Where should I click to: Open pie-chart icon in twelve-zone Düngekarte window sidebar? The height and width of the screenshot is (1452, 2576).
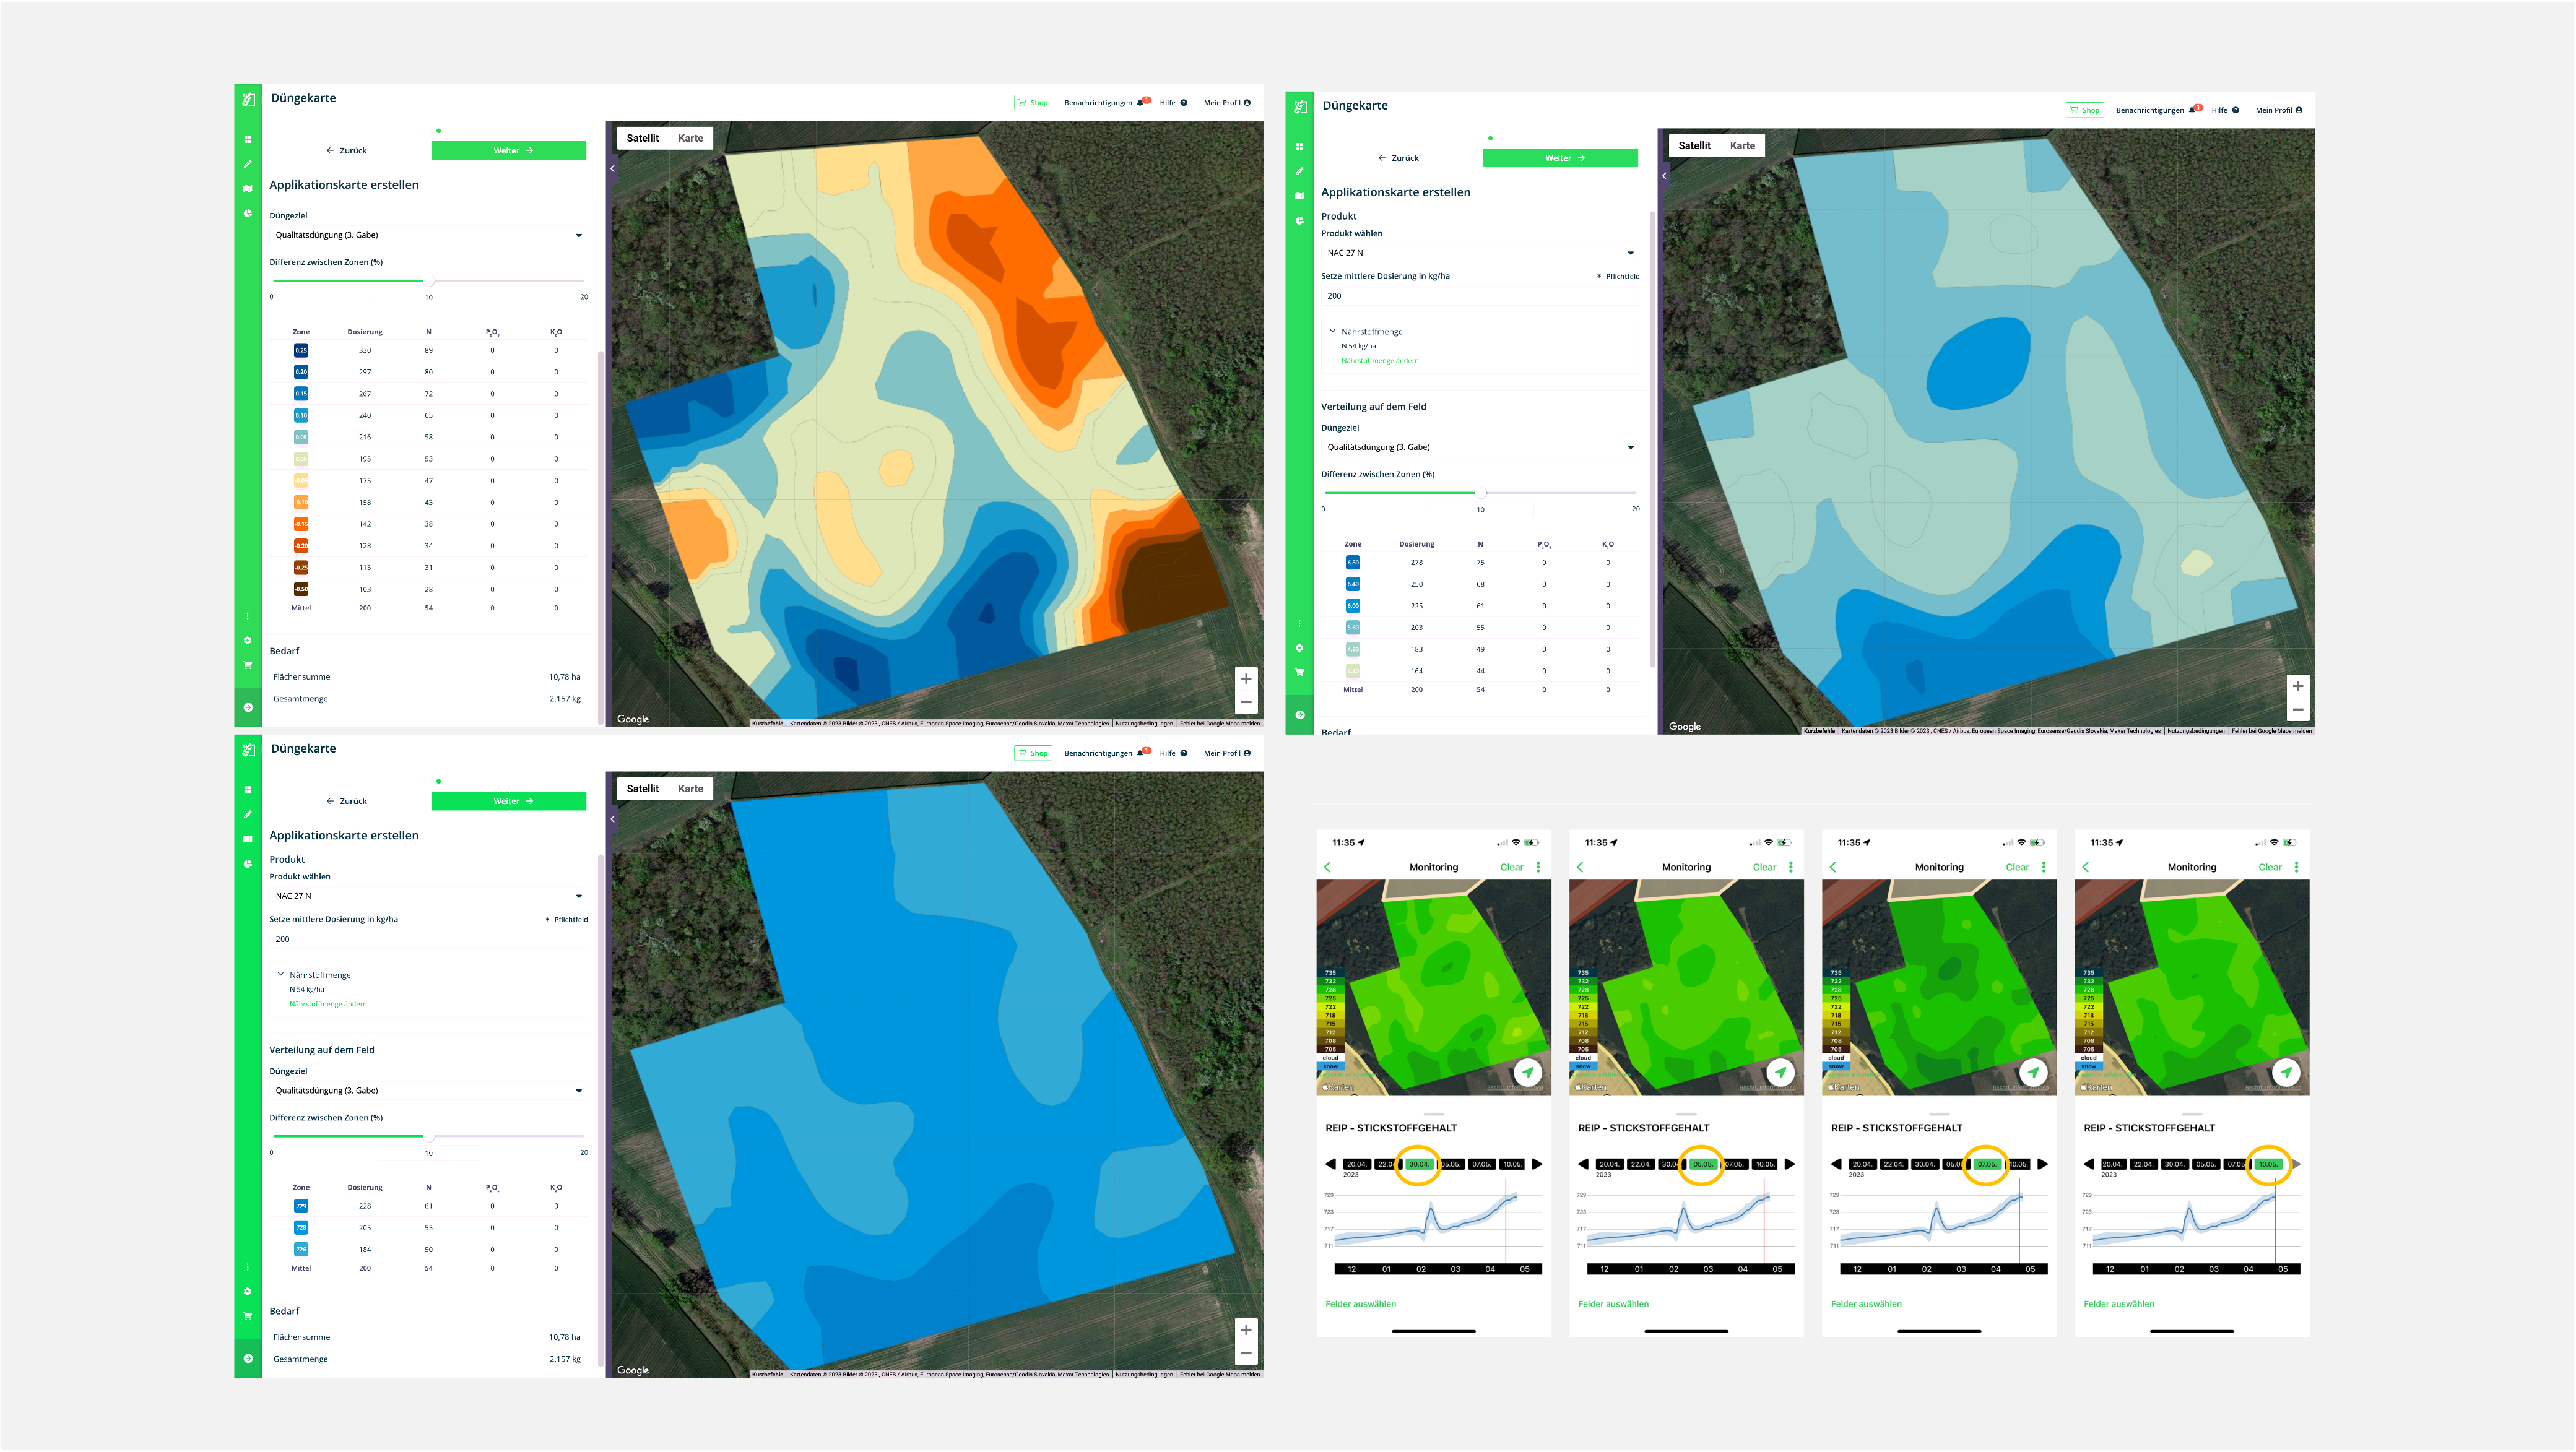(x=248, y=213)
